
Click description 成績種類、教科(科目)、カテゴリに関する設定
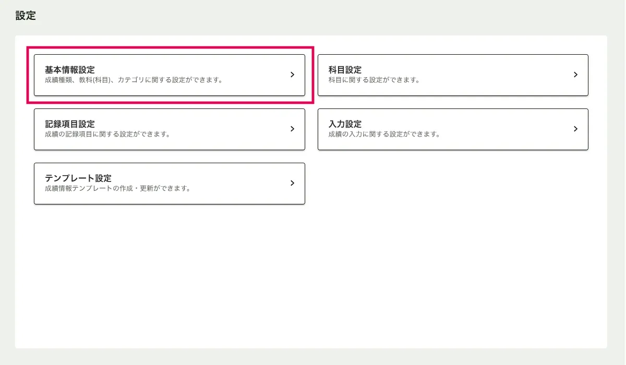click(x=134, y=80)
